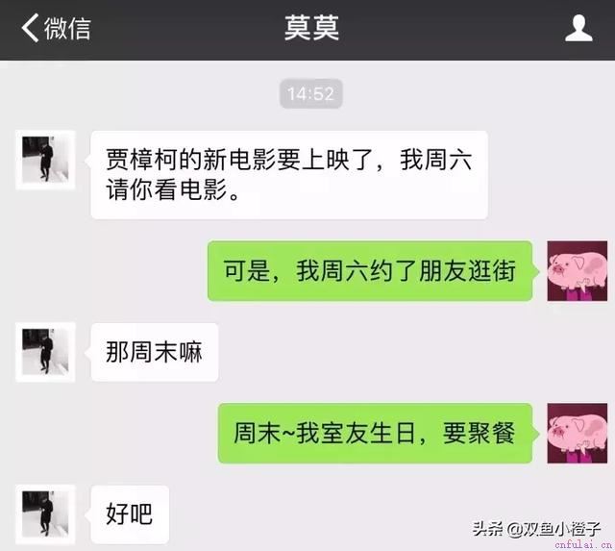
Task: Open sender avatar beside 那周末嘛 message
Action: click(x=45, y=352)
